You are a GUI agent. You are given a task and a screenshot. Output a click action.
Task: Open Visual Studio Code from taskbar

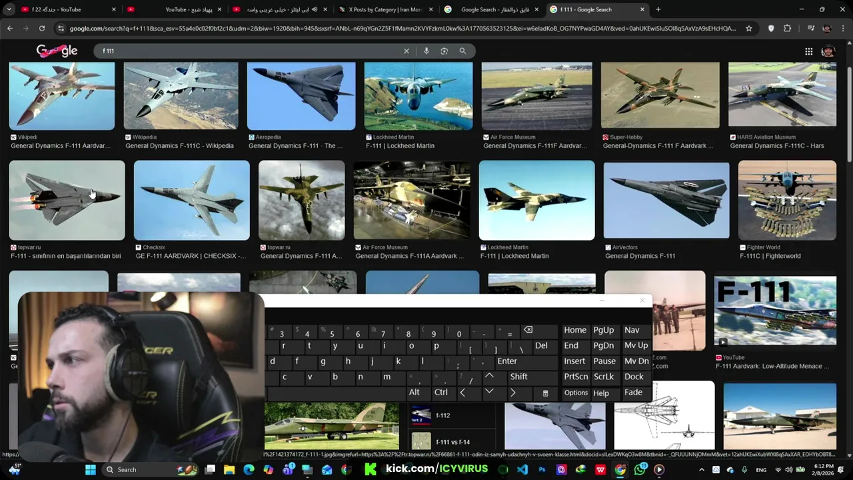tap(522, 469)
